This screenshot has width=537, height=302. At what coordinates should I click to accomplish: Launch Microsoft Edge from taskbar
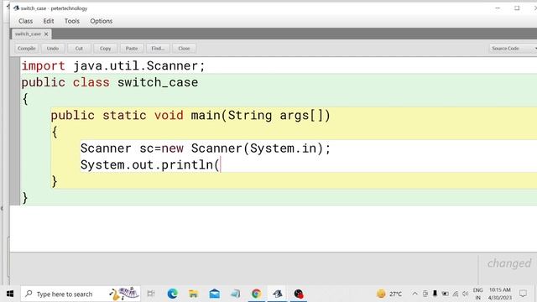coord(172,294)
